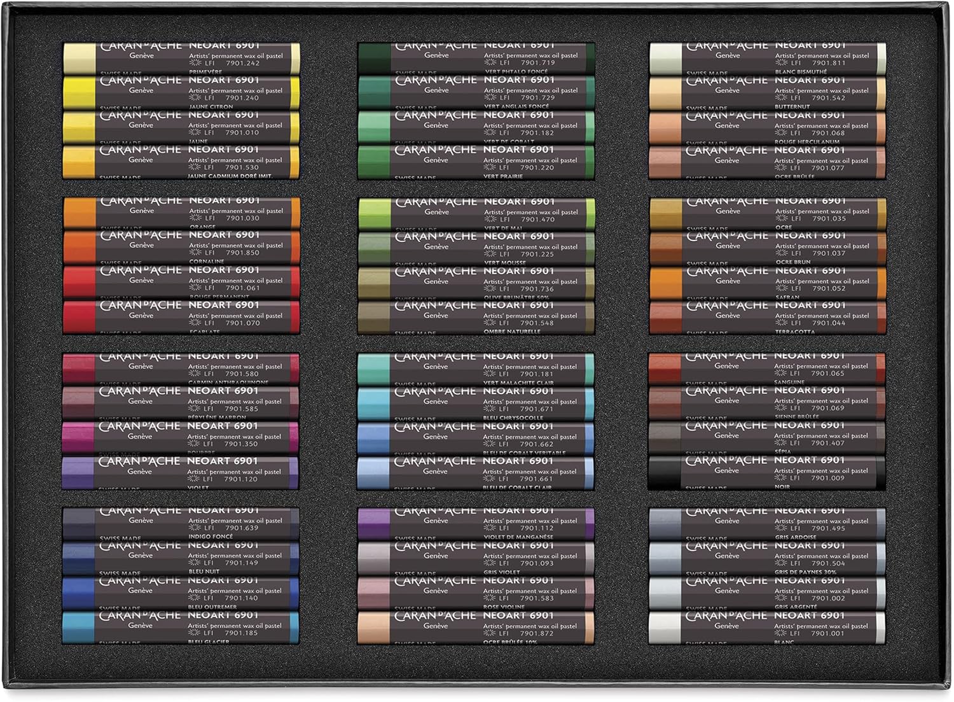Screen dimensions: 954x702
Task: Select the manganese violet pastel 7901.112
Action: tap(476, 524)
